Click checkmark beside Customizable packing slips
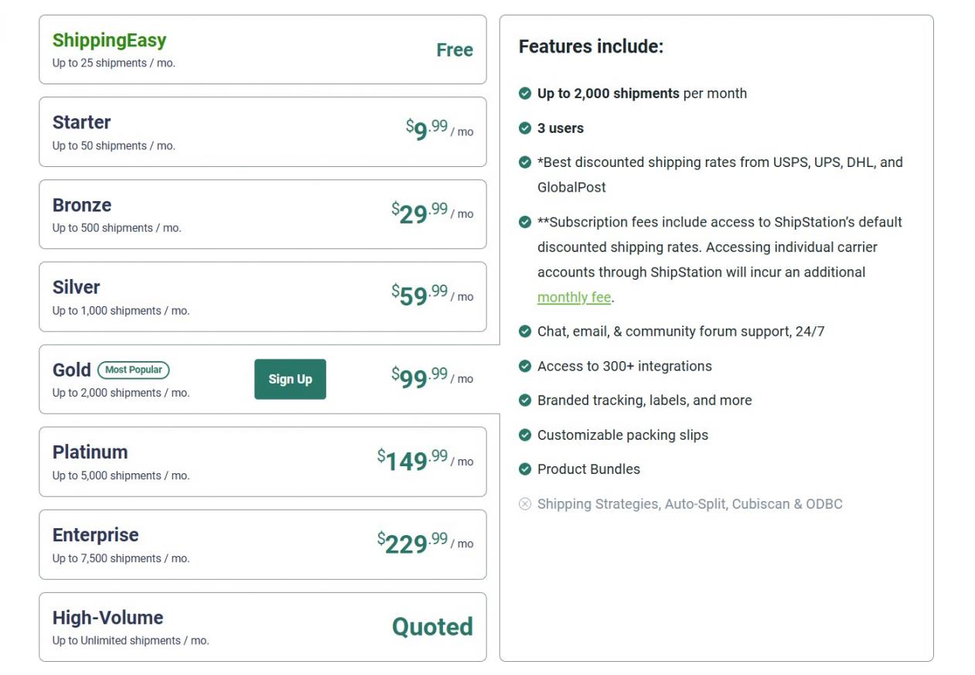Image resolution: width=975 pixels, height=675 pixels. tap(525, 435)
